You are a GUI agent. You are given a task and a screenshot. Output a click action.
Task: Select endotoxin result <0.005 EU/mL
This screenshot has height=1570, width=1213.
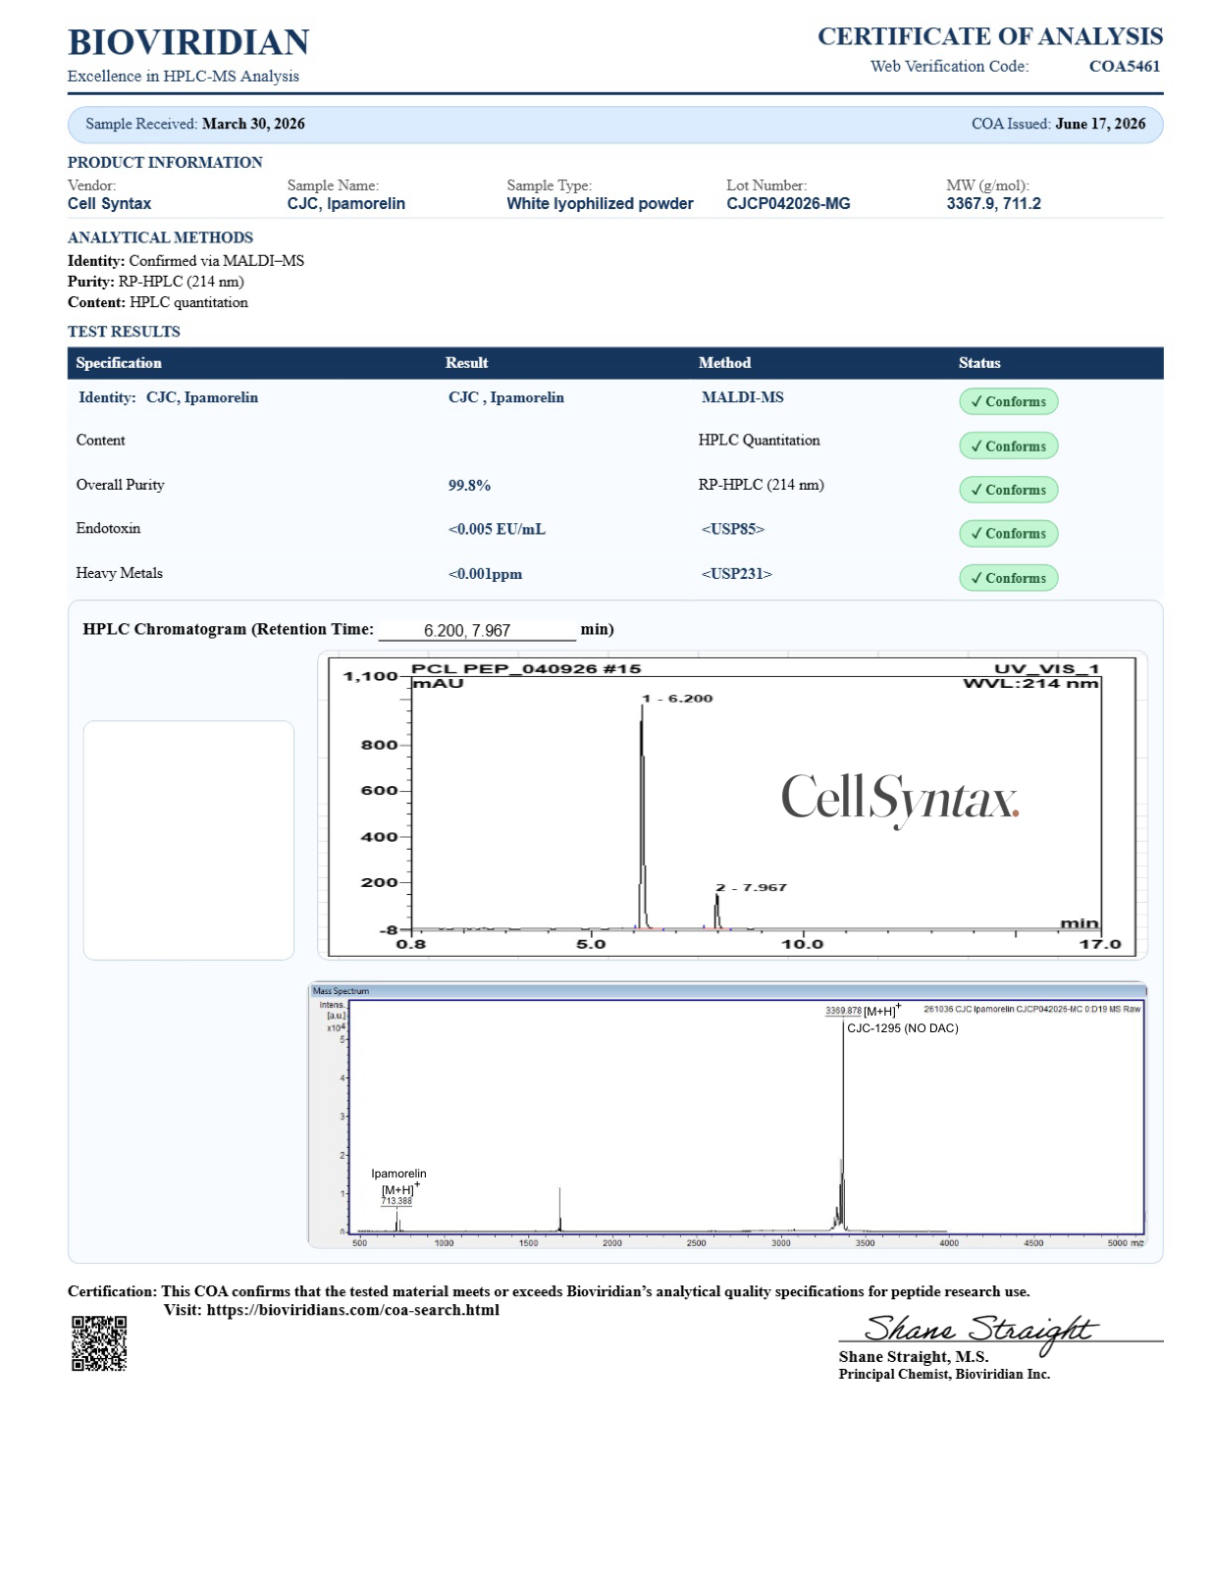pos(497,530)
